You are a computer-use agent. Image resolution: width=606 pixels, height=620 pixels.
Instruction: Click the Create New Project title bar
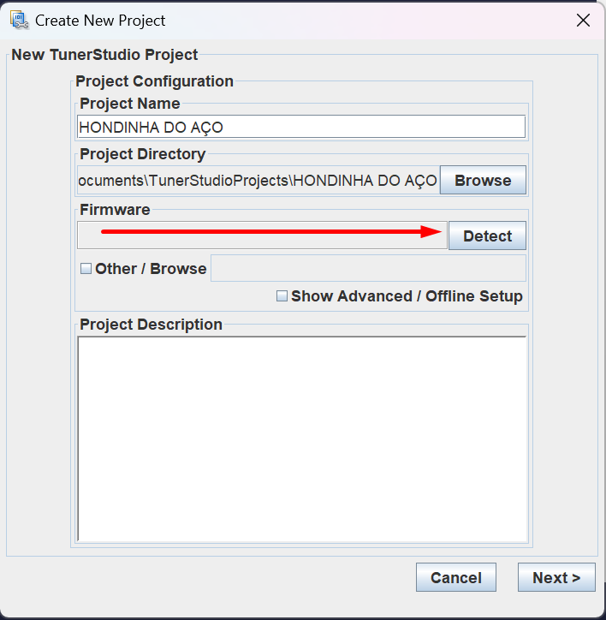pos(257,20)
